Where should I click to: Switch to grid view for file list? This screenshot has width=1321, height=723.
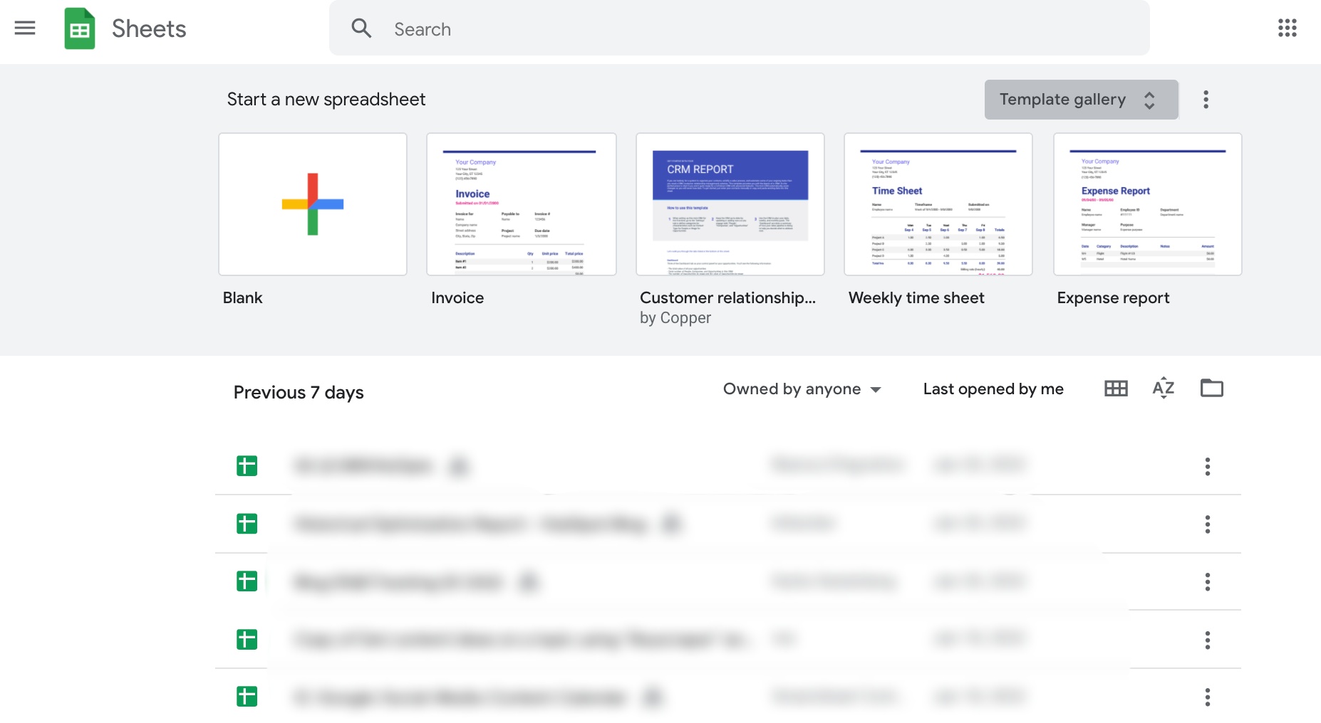pos(1116,389)
